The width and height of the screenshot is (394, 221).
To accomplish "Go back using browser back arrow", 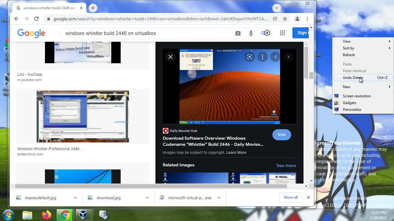I will click(x=17, y=19).
